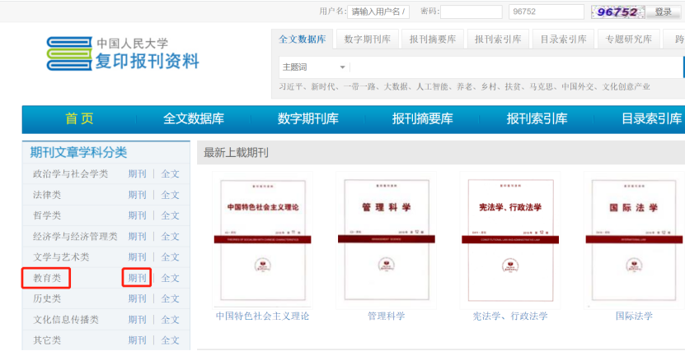Screen dimensions: 685x351
Task: Open 期刊 link for 其它类
Action: [x=137, y=340]
